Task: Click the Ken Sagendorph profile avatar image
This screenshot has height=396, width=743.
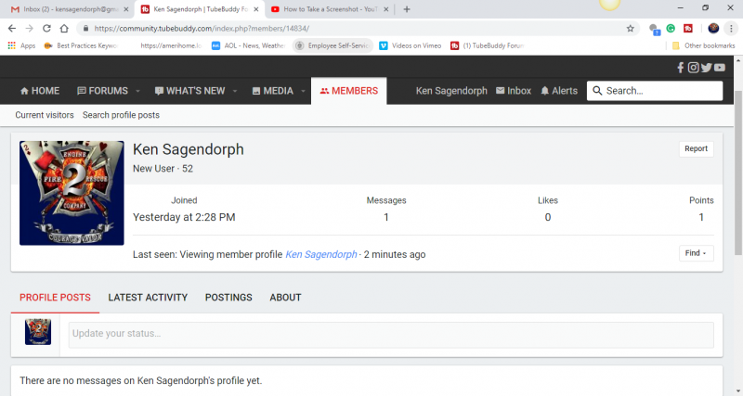Action: 72,193
